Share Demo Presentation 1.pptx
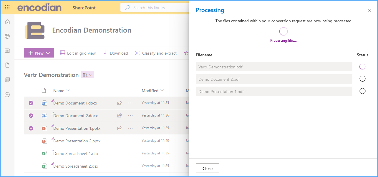 tap(120, 128)
